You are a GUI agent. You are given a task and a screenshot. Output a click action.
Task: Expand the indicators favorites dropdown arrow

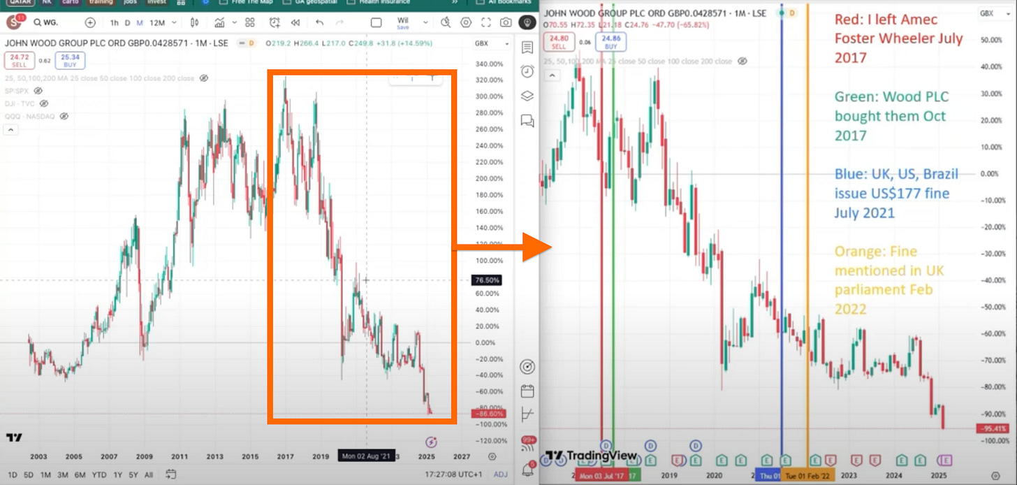click(235, 23)
